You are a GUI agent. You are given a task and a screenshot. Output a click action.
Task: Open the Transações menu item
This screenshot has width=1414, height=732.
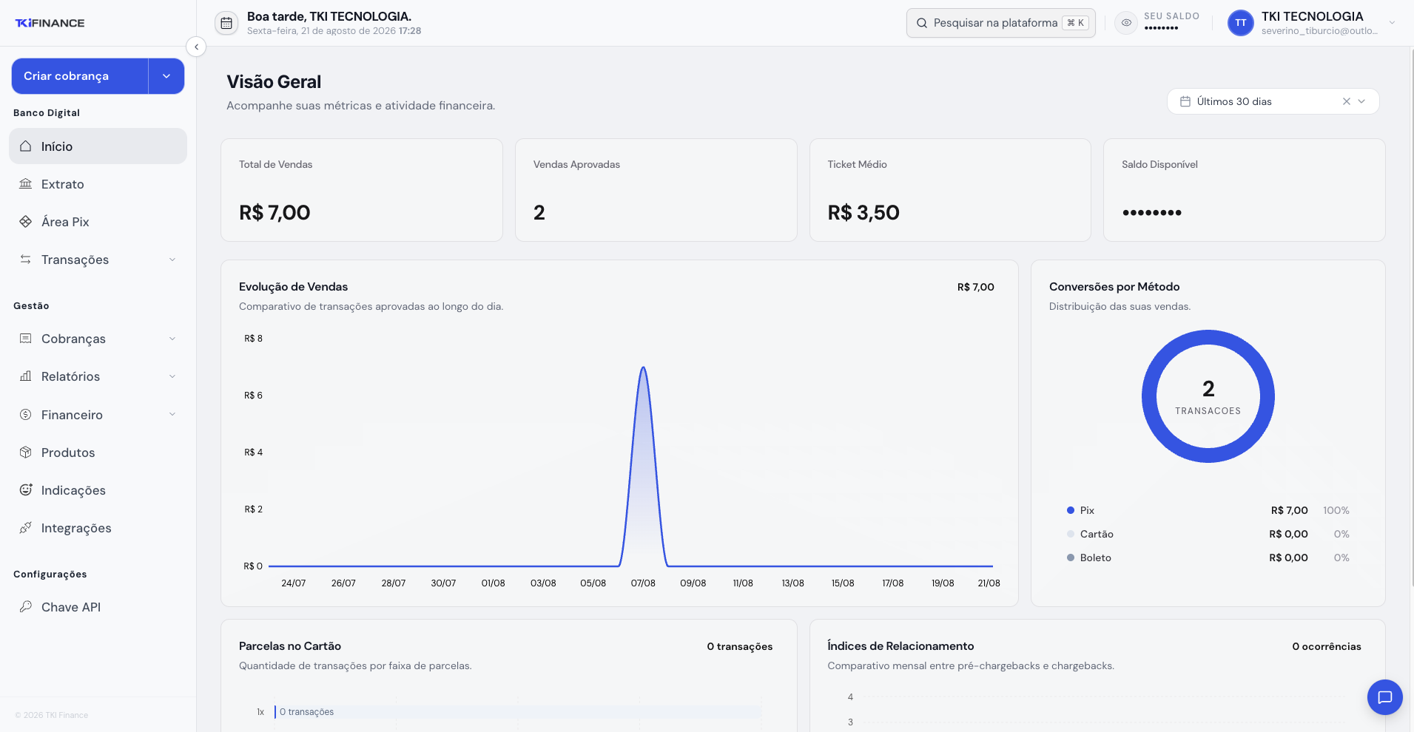(x=98, y=260)
